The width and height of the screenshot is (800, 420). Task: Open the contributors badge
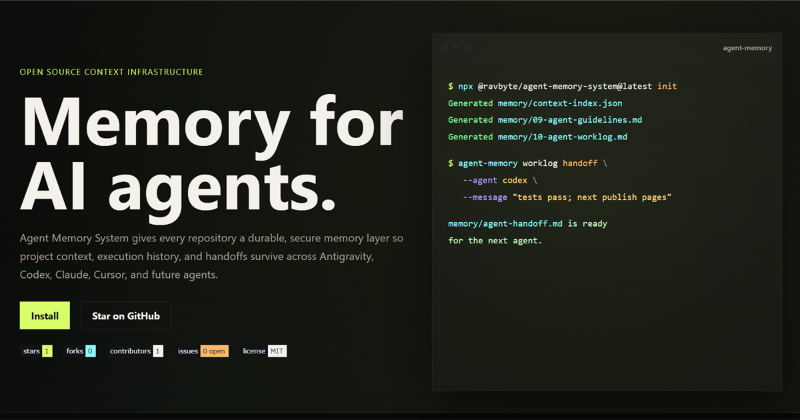pyautogui.click(x=135, y=351)
